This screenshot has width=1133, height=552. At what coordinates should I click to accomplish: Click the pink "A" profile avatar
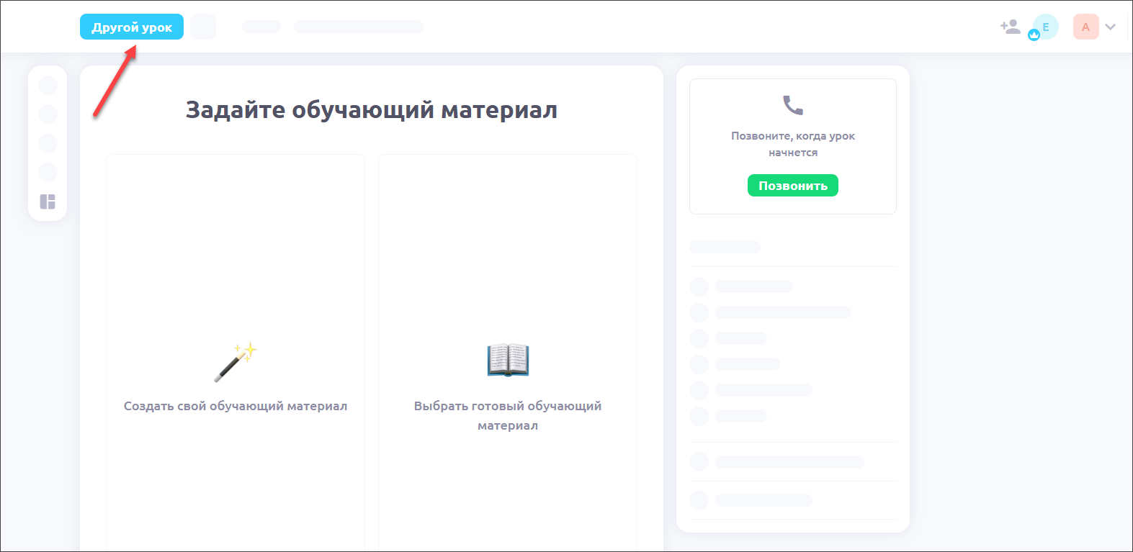(1085, 27)
